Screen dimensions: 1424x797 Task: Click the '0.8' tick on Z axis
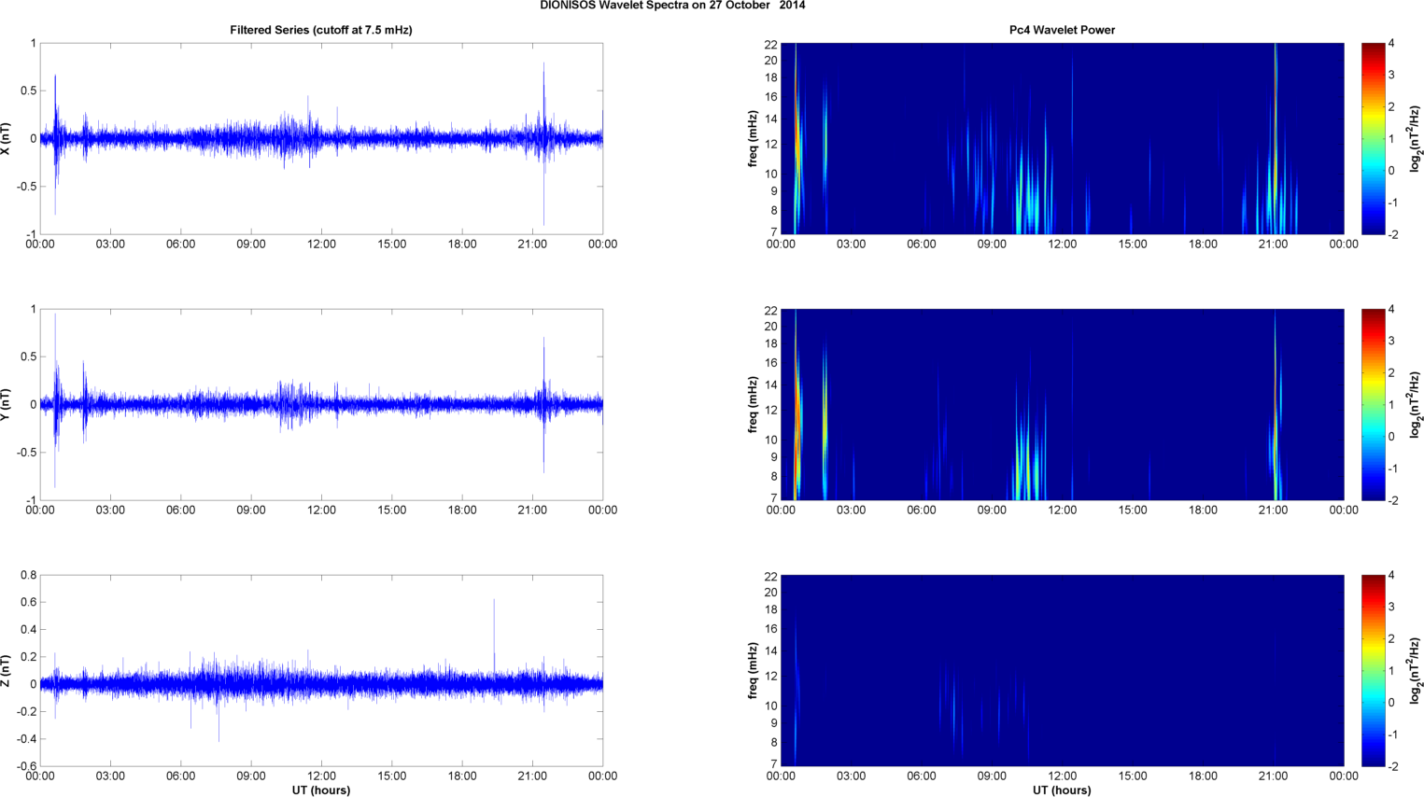(x=28, y=575)
